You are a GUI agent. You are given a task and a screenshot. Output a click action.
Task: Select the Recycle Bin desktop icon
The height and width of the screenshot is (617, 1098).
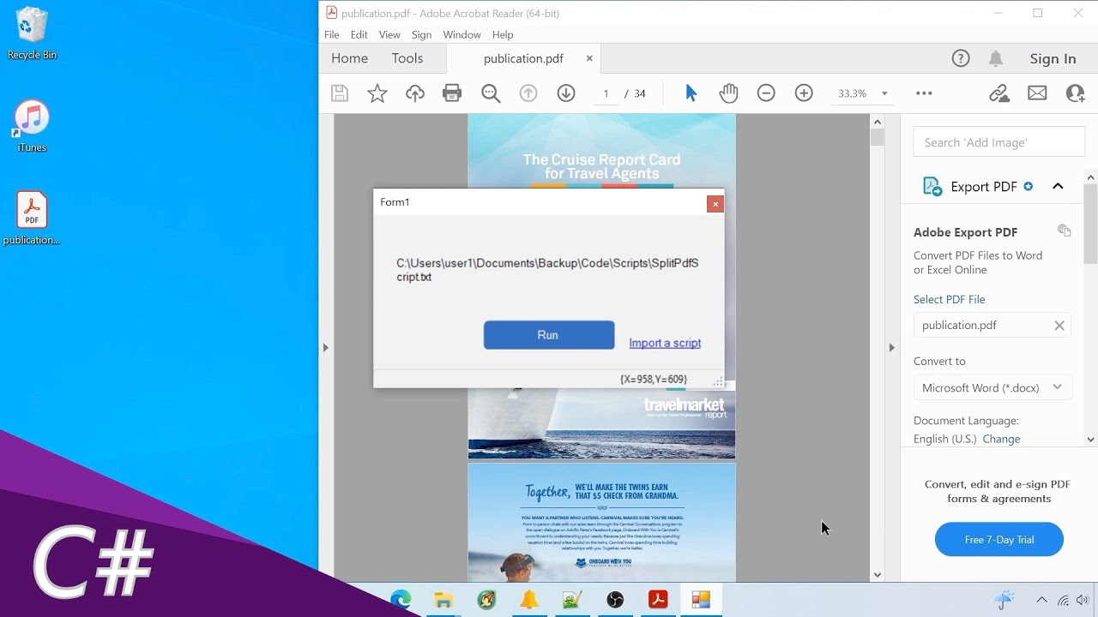[x=32, y=33]
